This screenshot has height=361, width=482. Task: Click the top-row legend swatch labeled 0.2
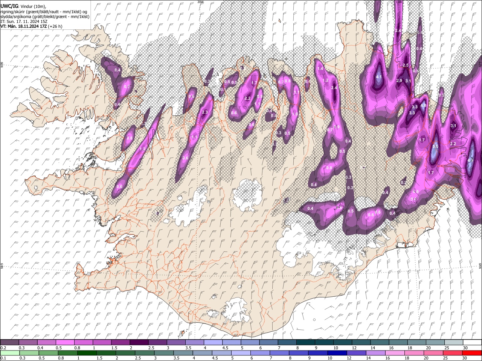pyautogui.click(x=10, y=343)
